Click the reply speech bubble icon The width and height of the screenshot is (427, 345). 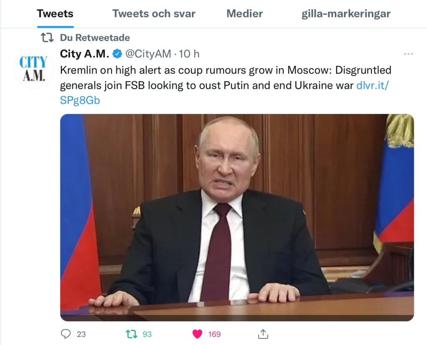click(x=66, y=334)
